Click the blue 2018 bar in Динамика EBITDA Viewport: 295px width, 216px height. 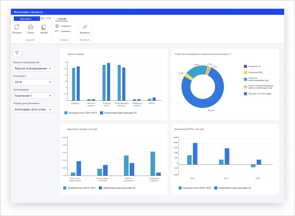[x=195, y=154]
